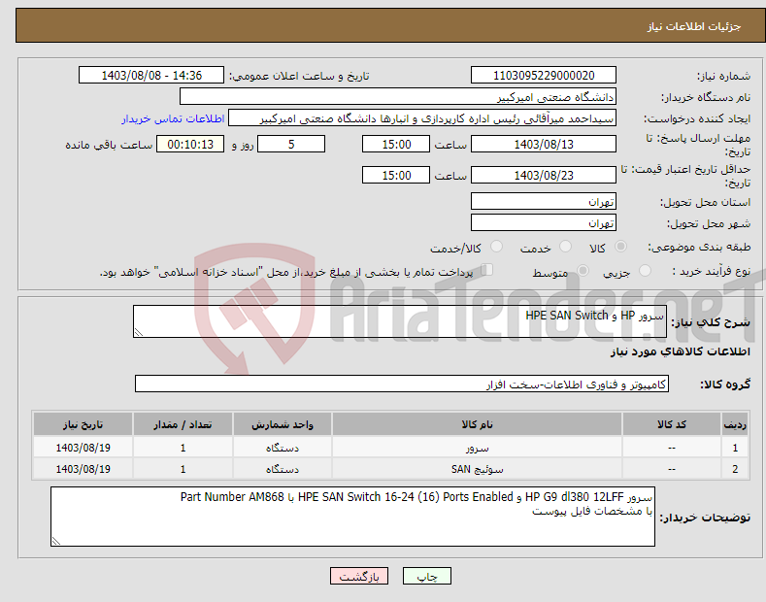Screen dimensions: 766x602
Task: Click unit دستگاه in the سوئیچ SAN row
Action: coord(283,469)
